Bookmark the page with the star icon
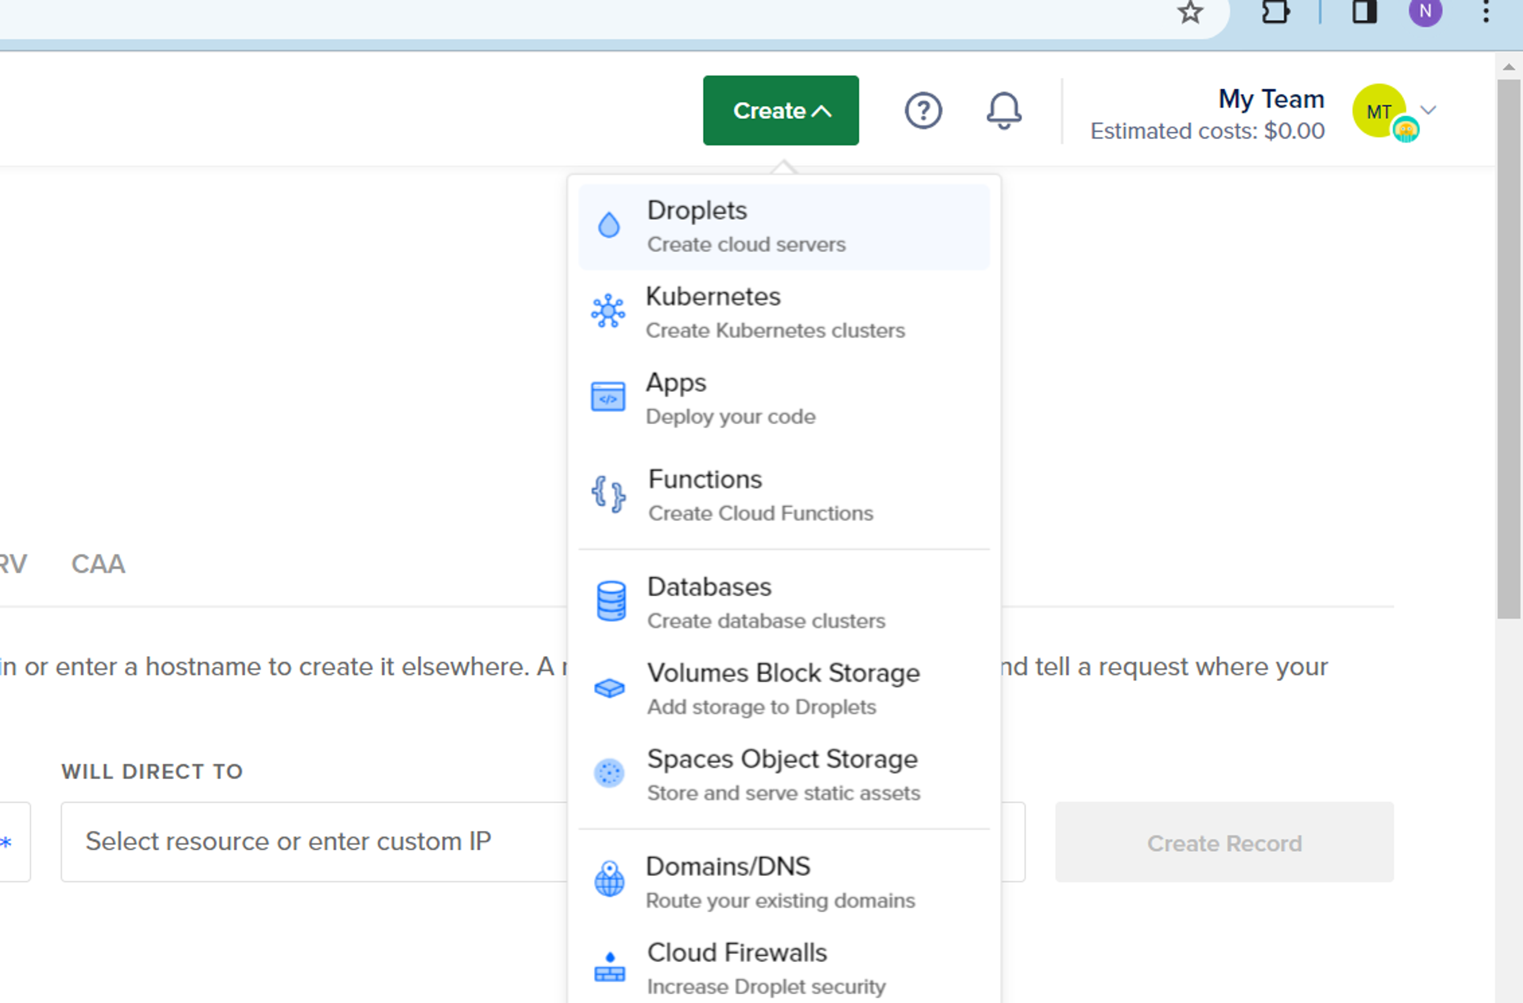This screenshot has height=1003, width=1523. 1189,12
